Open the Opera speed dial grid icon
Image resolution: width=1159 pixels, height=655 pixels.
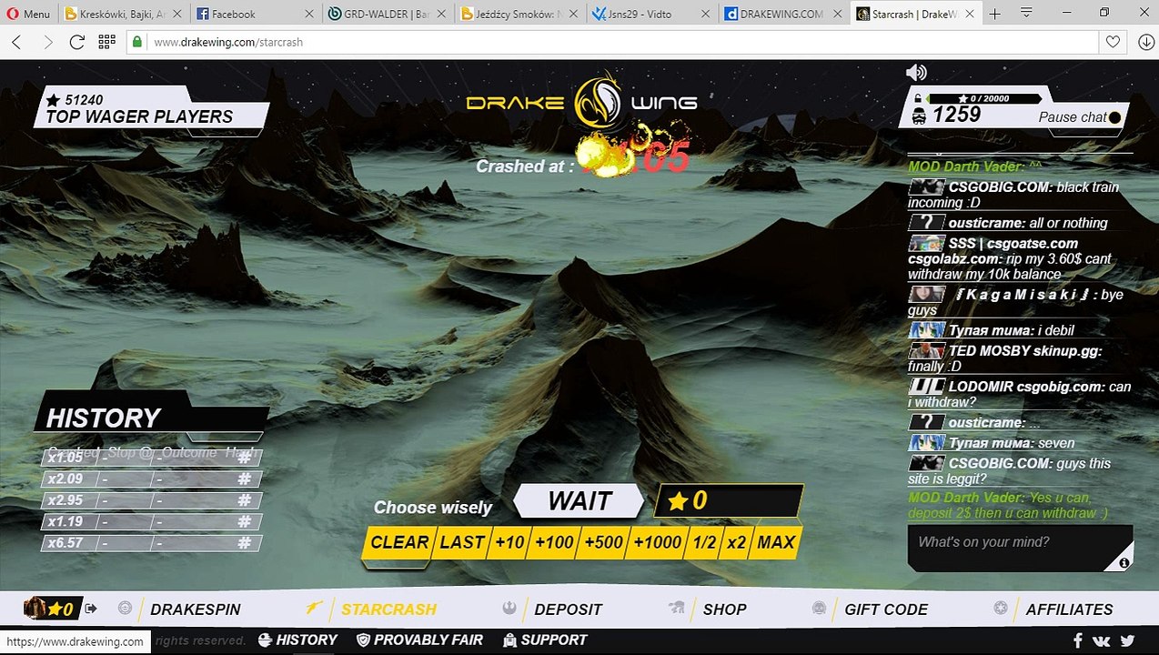pos(106,42)
